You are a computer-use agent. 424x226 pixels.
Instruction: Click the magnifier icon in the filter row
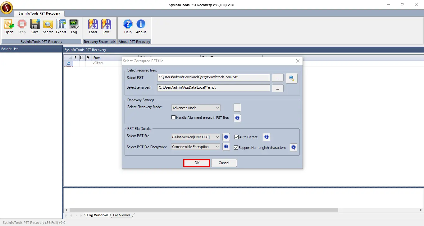pos(68,64)
